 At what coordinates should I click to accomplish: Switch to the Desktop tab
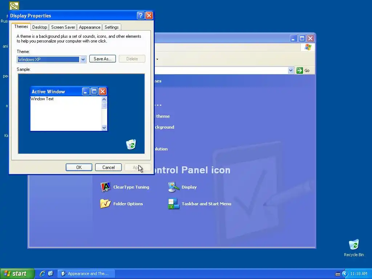pos(40,27)
